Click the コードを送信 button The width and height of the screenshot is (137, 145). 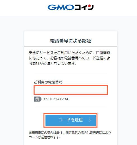pyautogui.click(x=71, y=120)
